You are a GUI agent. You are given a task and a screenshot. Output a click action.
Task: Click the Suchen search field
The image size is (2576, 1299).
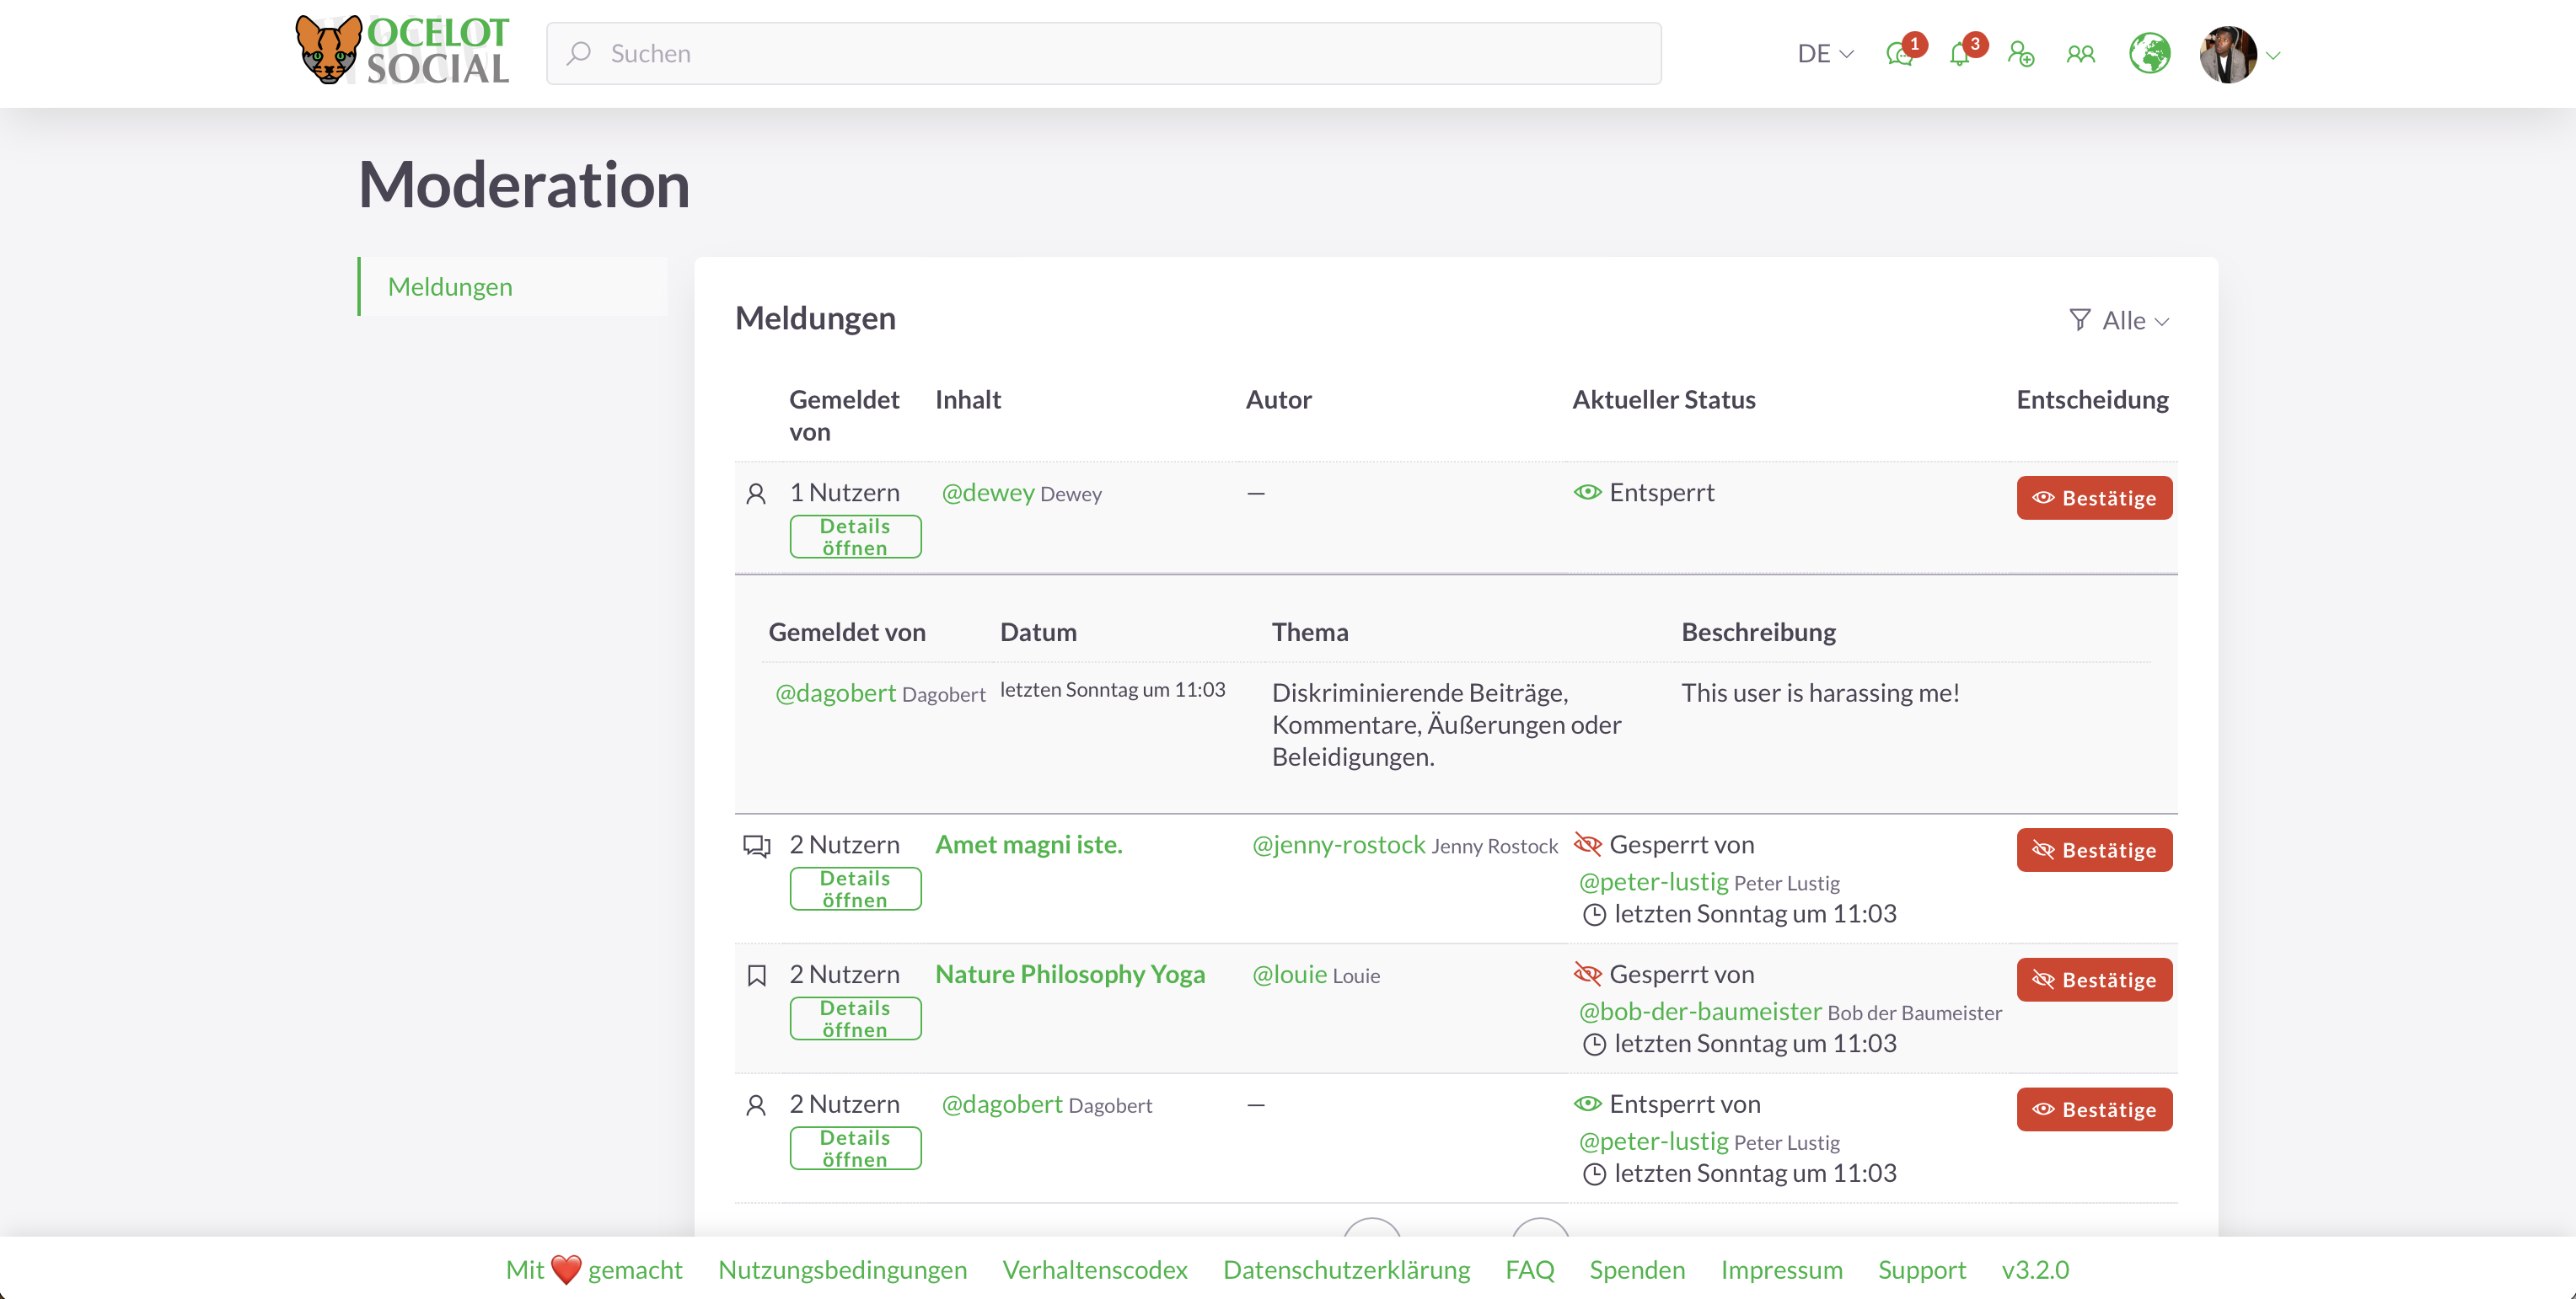[x=1104, y=54]
